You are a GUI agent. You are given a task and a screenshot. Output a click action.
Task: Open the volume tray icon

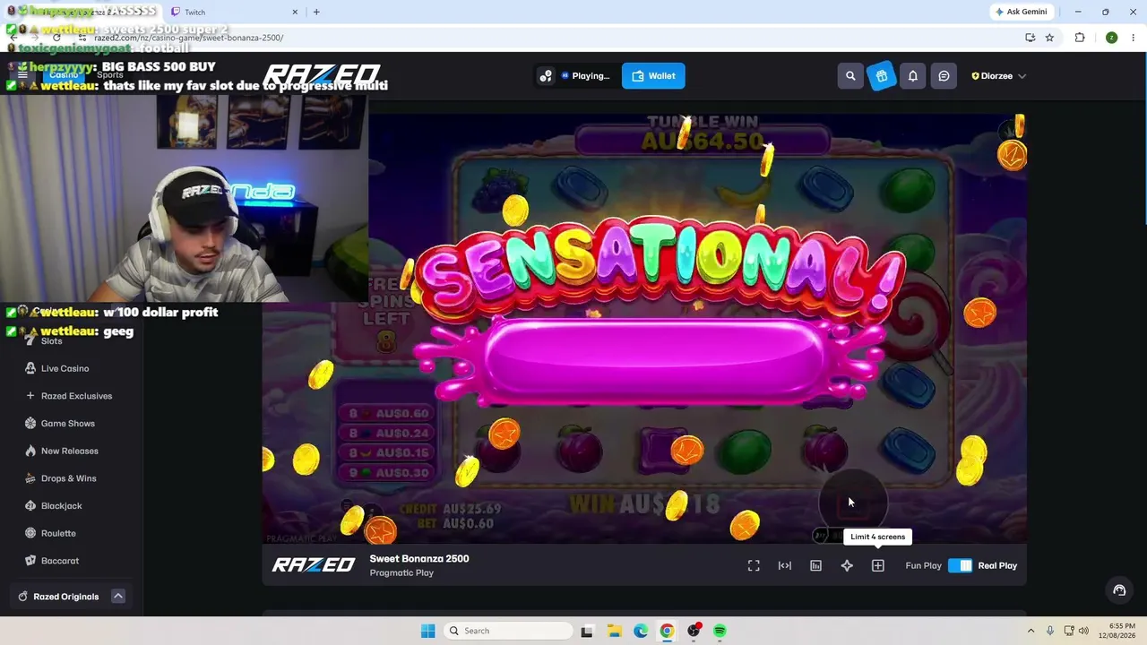pyautogui.click(x=1083, y=631)
